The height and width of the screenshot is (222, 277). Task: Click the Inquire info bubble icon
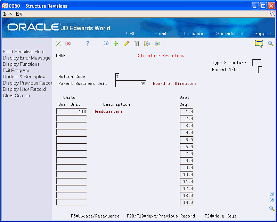(106, 43)
